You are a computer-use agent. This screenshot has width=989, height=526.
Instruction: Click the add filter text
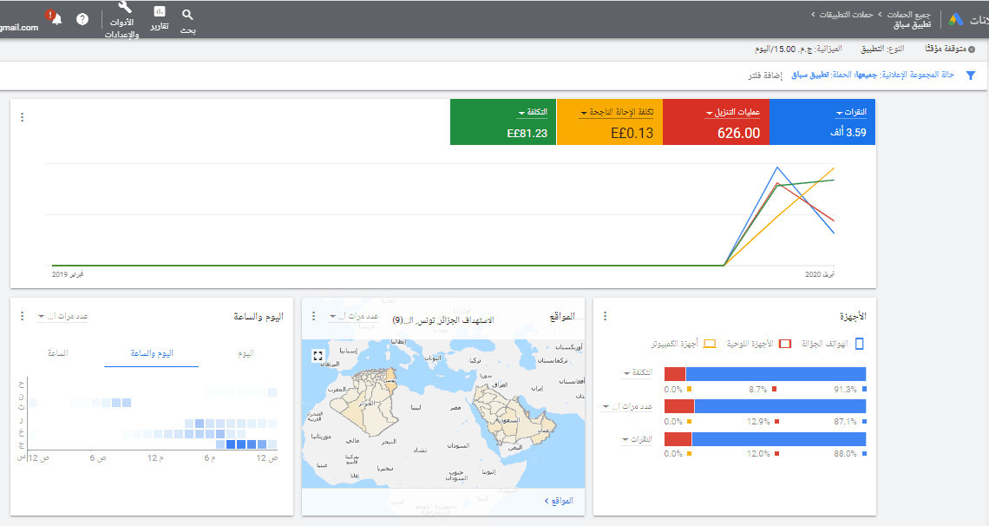pyautogui.click(x=764, y=76)
